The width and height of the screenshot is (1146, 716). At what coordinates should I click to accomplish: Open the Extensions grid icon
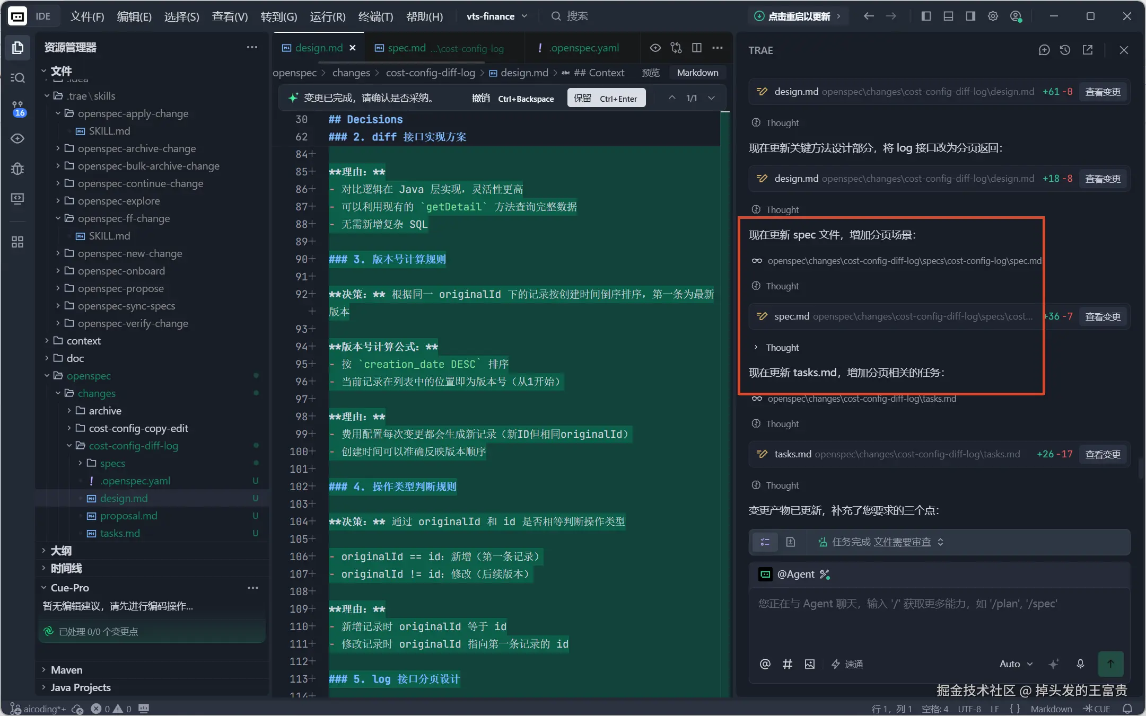pos(18,242)
